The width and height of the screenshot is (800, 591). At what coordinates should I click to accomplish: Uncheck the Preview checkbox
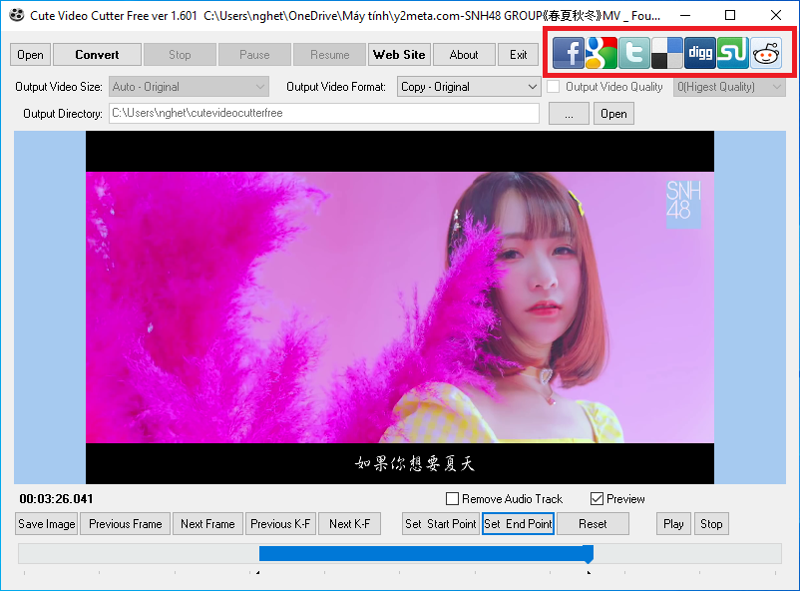pos(597,499)
